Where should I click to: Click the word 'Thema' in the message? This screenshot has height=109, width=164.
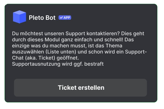coord(114,46)
